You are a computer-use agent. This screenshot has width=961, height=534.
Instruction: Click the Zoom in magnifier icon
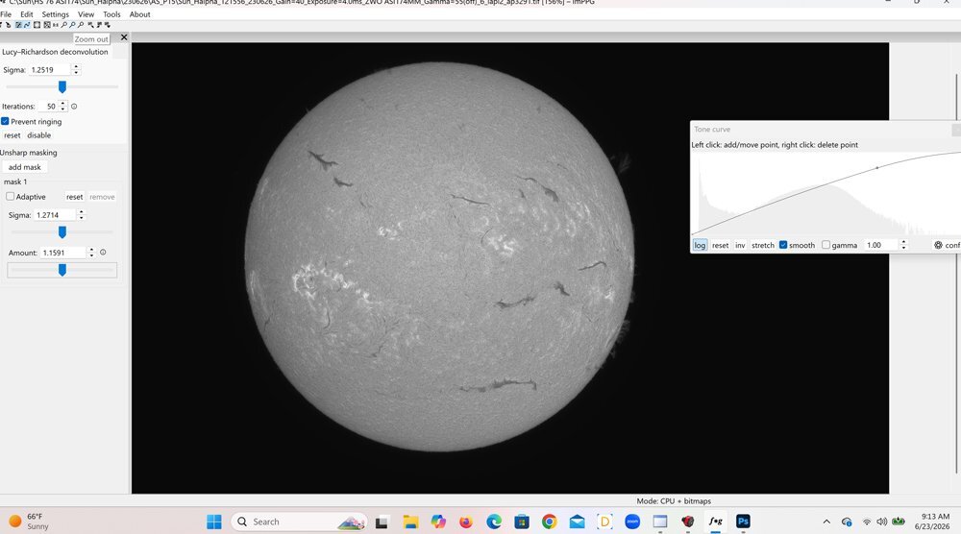coord(63,25)
